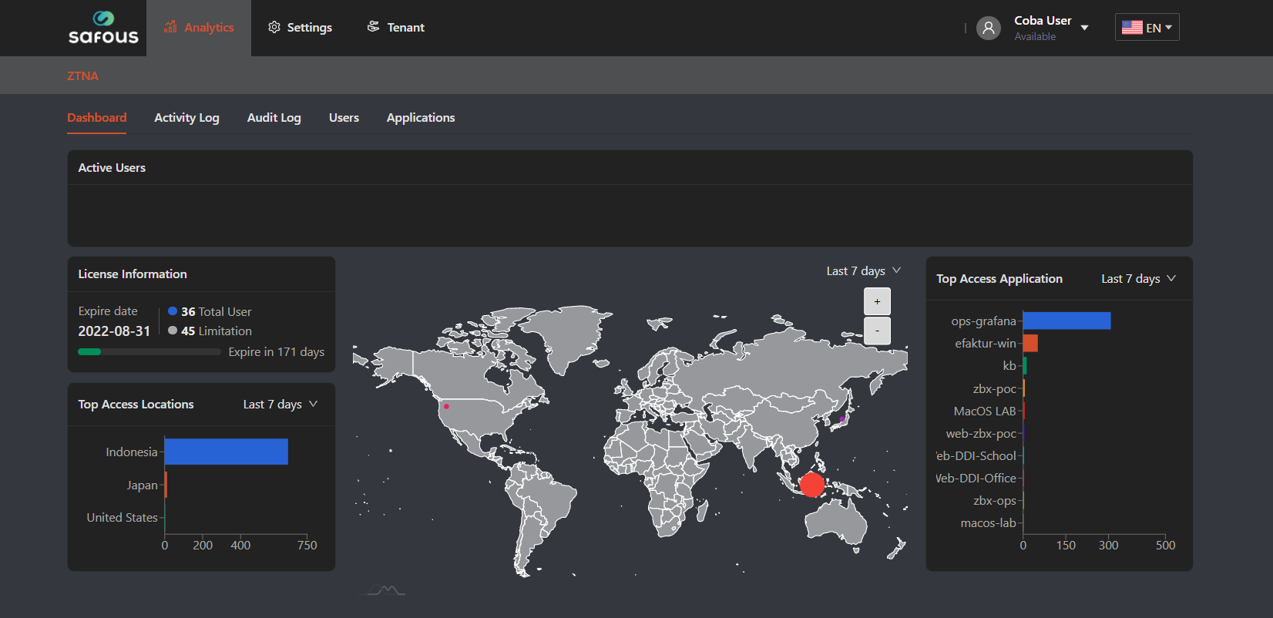The image size is (1273, 618).
Task: Go to the Users tab
Action: pyautogui.click(x=344, y=118)
